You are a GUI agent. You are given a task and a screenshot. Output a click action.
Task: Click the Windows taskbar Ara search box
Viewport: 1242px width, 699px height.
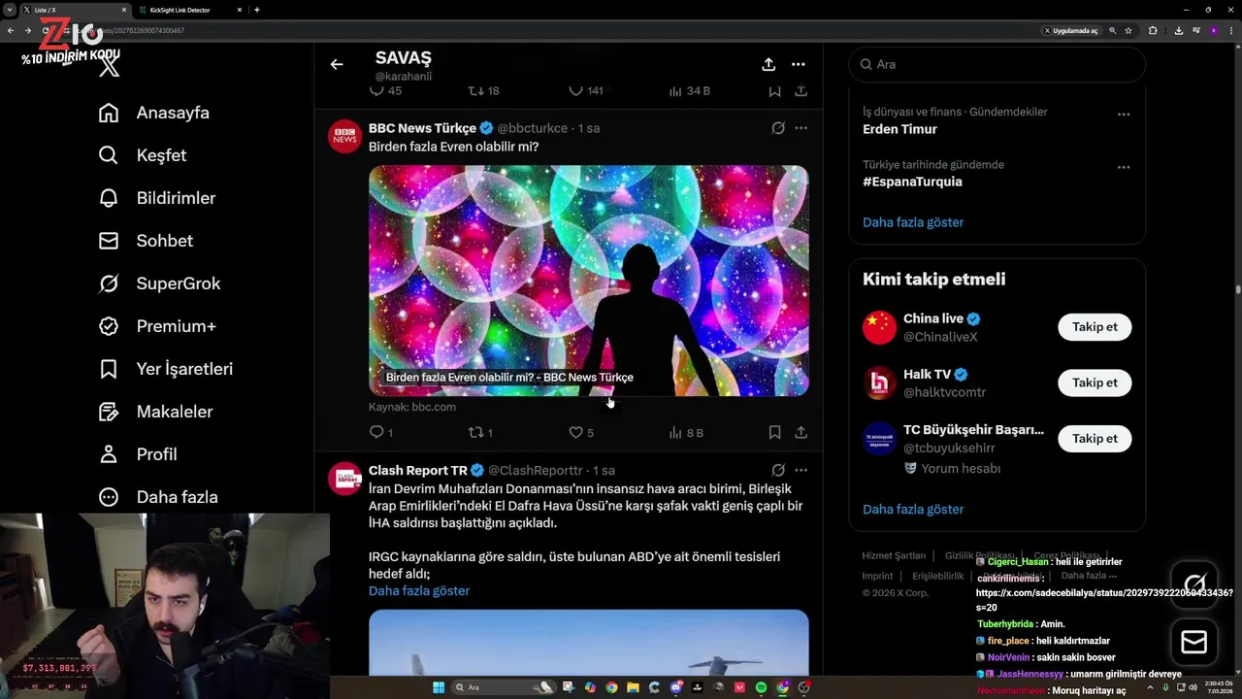(x=505, y=687)
